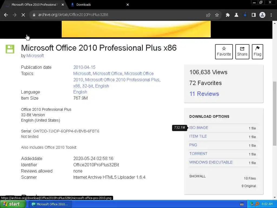The width and height of the screenshot is (277, 208).
Task: Download the PNG option
Action: pos(193,145)
